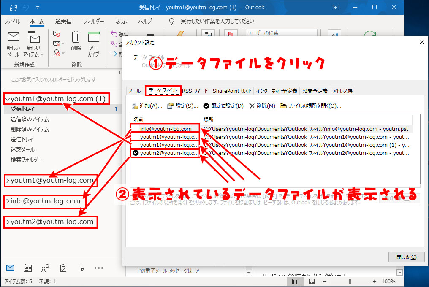
Task: Open the RSS フィード tab
Action: click(x=195, y=91)
